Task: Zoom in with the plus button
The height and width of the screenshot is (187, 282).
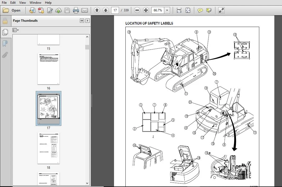Action: [146, 10]
